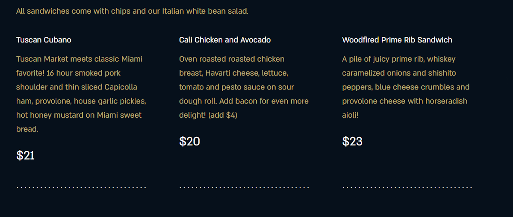Click the "(add $4)" bacon upcharge text
Screen dimensions: 513x217
tap(223, 115)
